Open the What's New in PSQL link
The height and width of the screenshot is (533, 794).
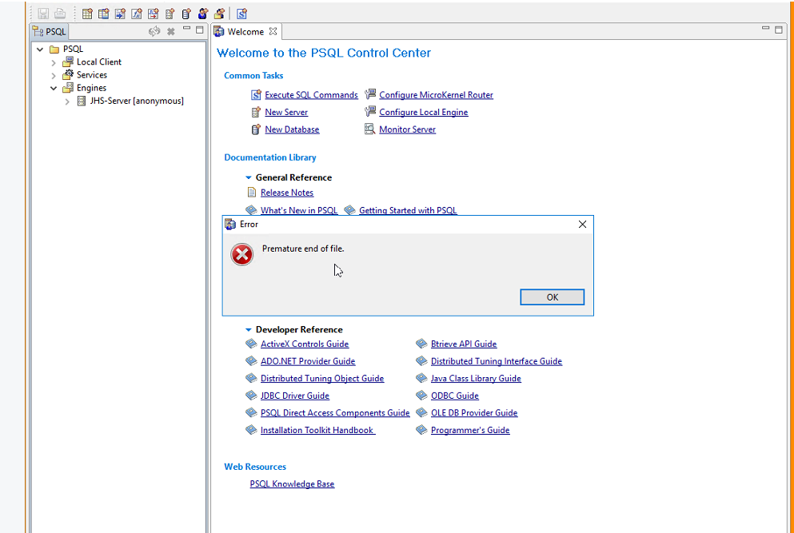pyautogui.click(x=299, y=210)
